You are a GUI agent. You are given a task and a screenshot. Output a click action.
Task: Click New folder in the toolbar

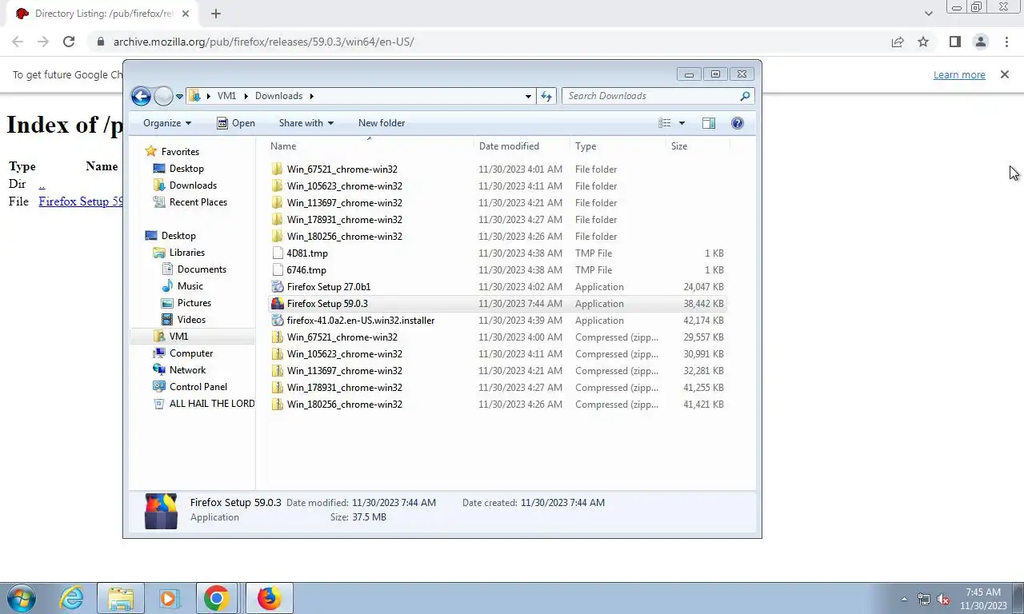point(382,123)
